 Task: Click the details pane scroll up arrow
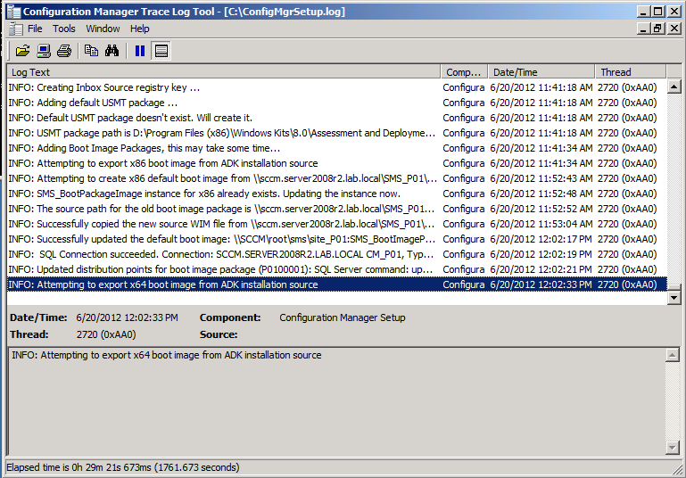(673, 355)
